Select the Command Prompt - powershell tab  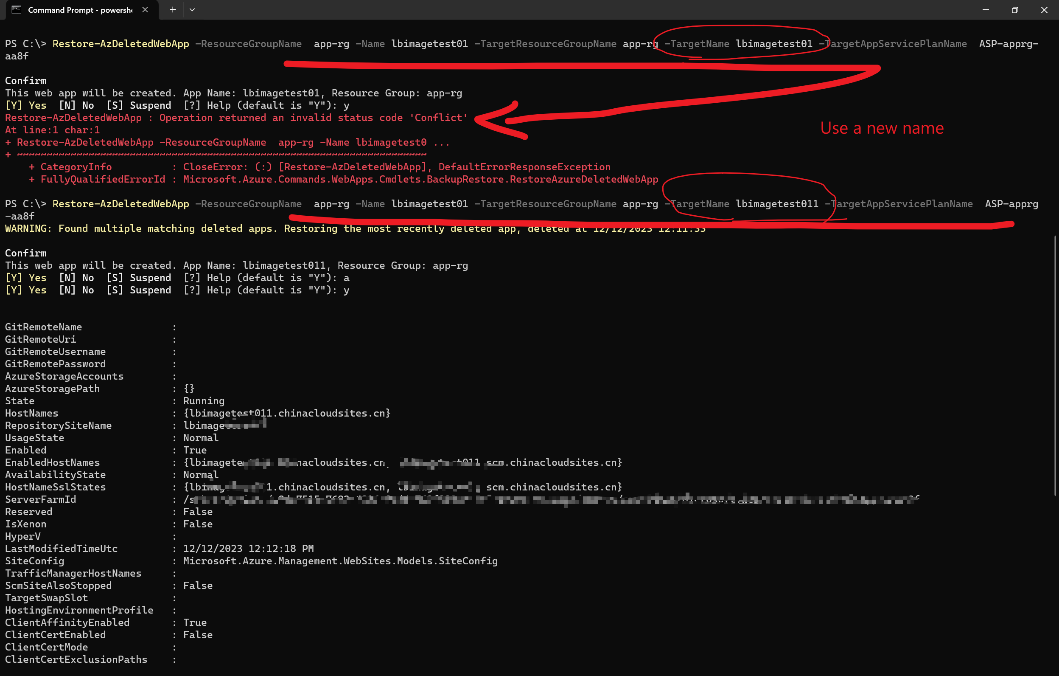[x=79, y=10]
